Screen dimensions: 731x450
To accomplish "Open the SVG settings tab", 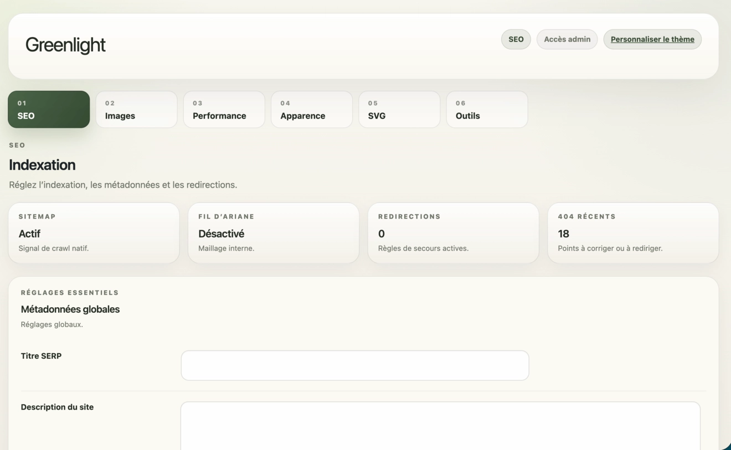I will point(399,109).
